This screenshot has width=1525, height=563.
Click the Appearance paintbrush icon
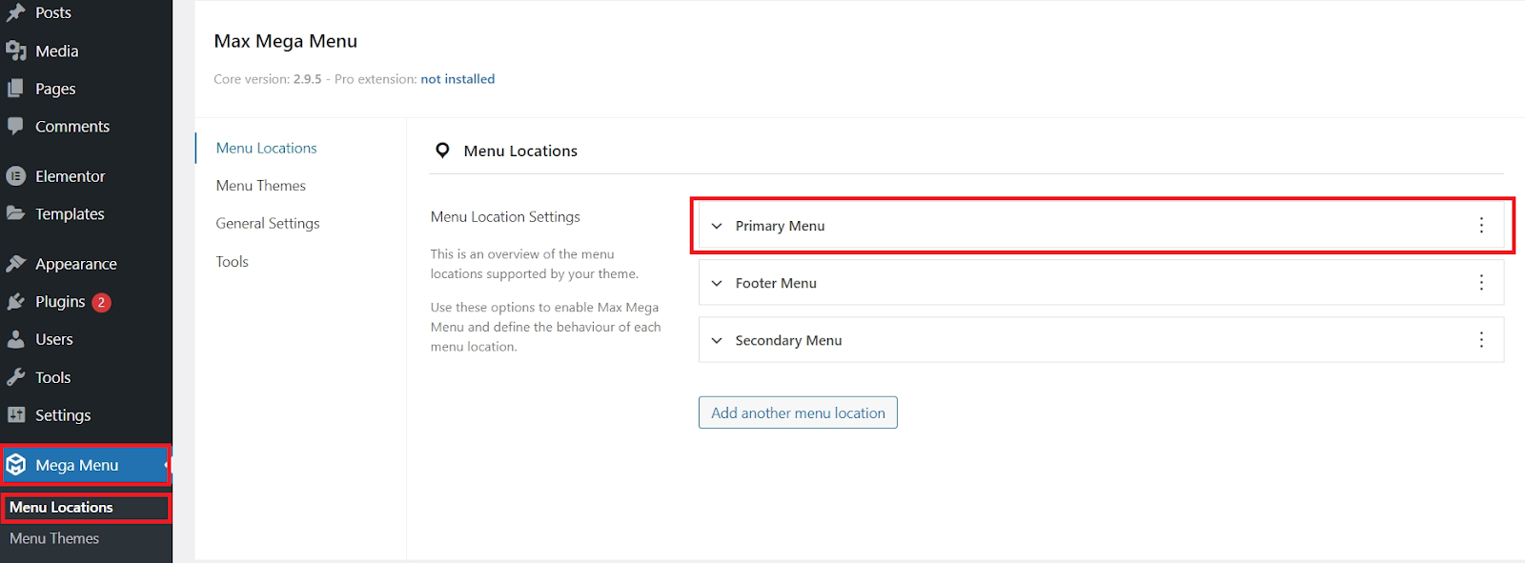coord(16,264)
